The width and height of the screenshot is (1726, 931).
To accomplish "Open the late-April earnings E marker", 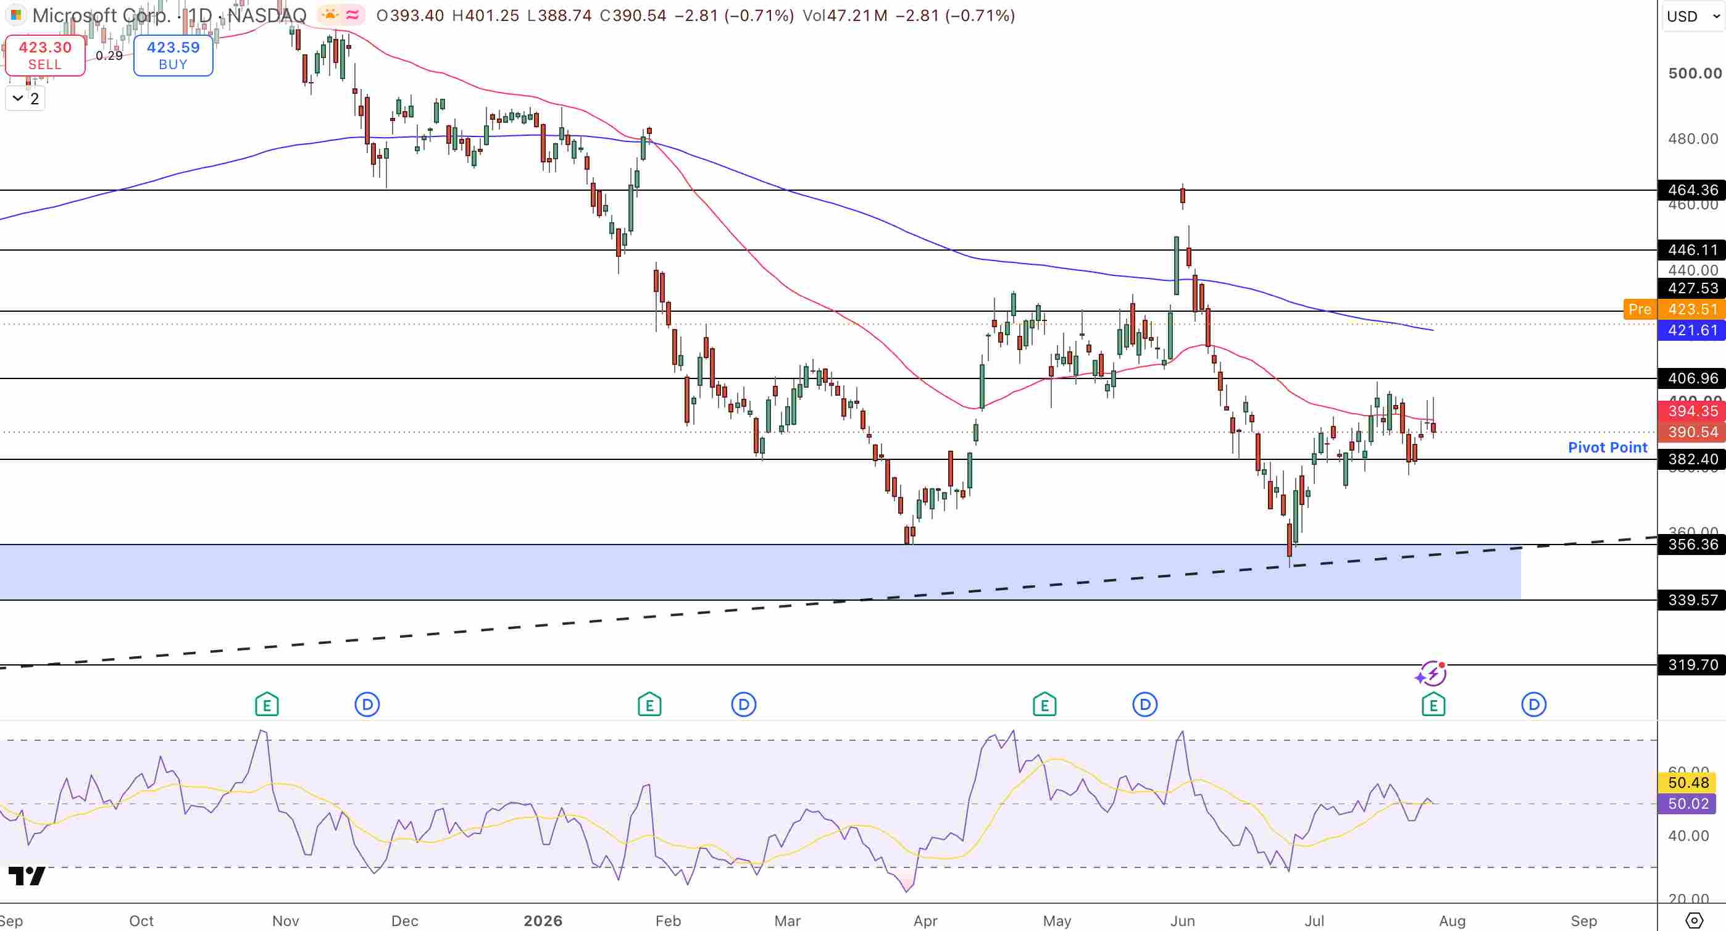I will [1044, 704].
